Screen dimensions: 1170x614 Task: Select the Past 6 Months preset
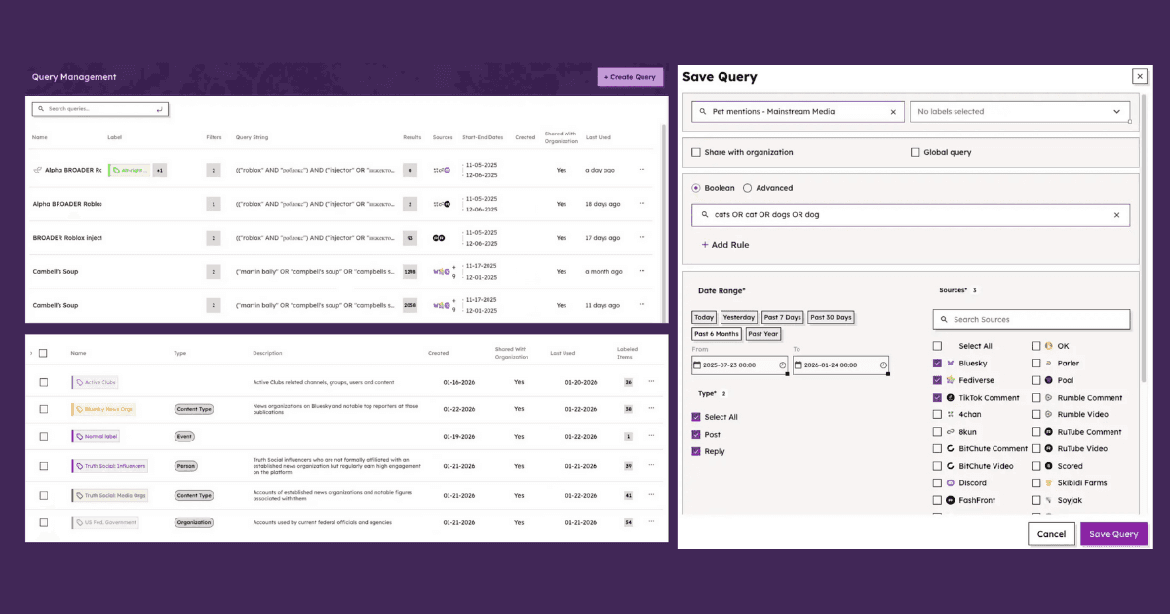click(717, 334)
